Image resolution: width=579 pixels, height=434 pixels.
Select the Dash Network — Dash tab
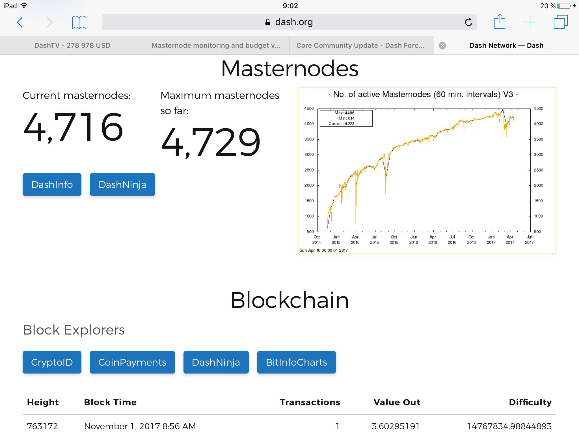507,45
